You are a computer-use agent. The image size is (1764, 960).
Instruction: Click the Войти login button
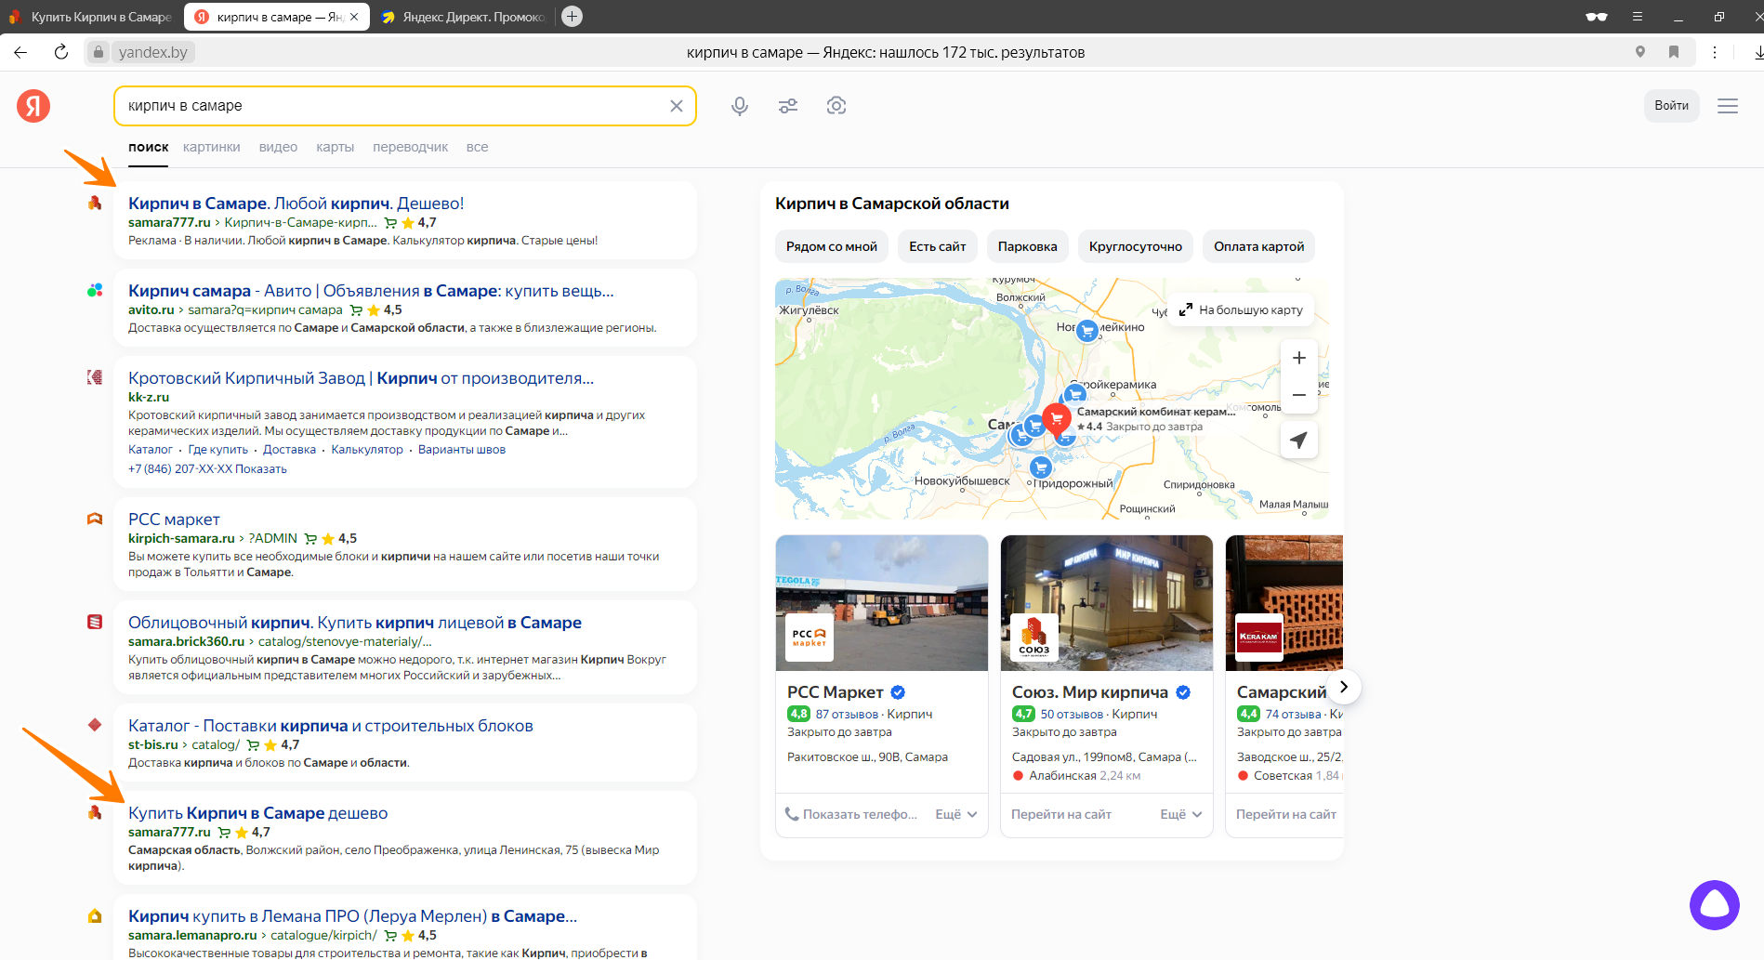1671,106
